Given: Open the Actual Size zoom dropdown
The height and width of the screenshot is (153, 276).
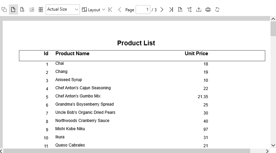Looking at the screenshot, I should pyautogui.click(x=63, y=10).
